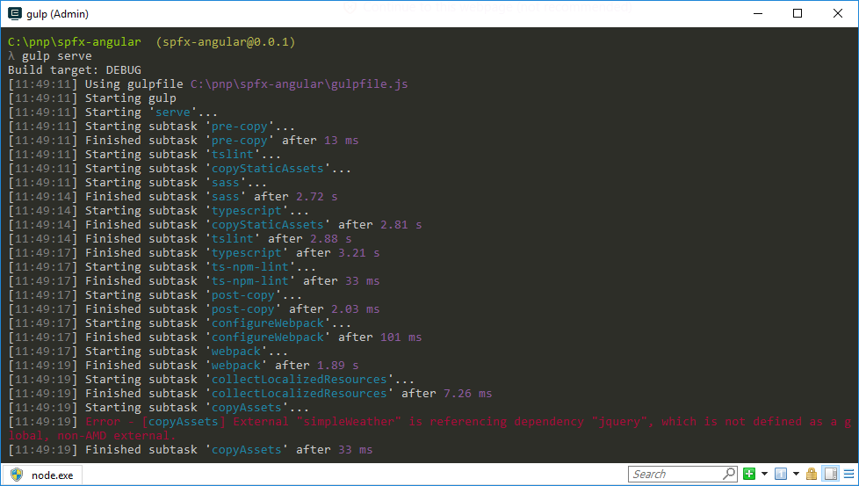Click 'post-copy' in Finished subtask line
The image size is (859, 486).
(242, 309)
